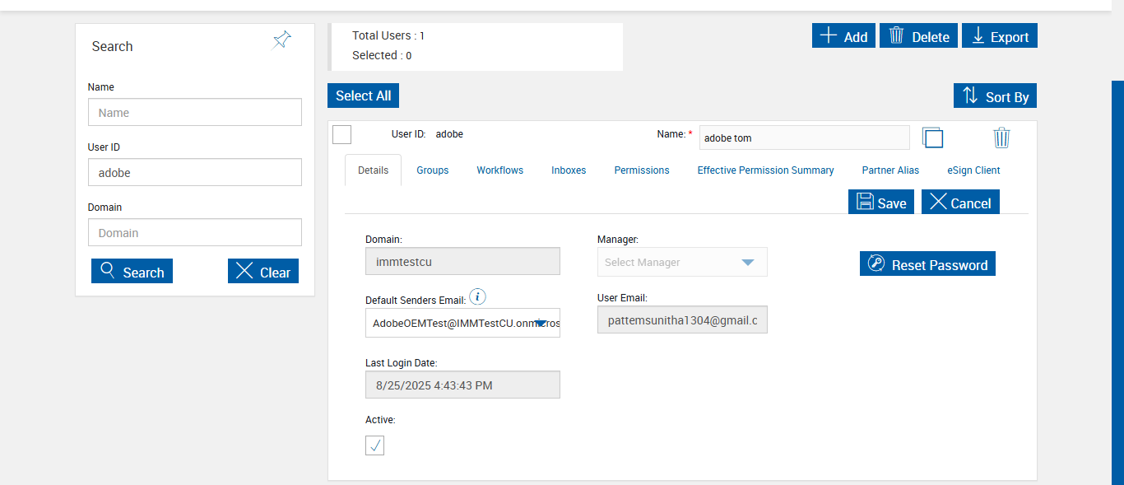Click the copy user icon beside Name
The width and height of the screenshot is (1124, 485).
coord(932,138)
